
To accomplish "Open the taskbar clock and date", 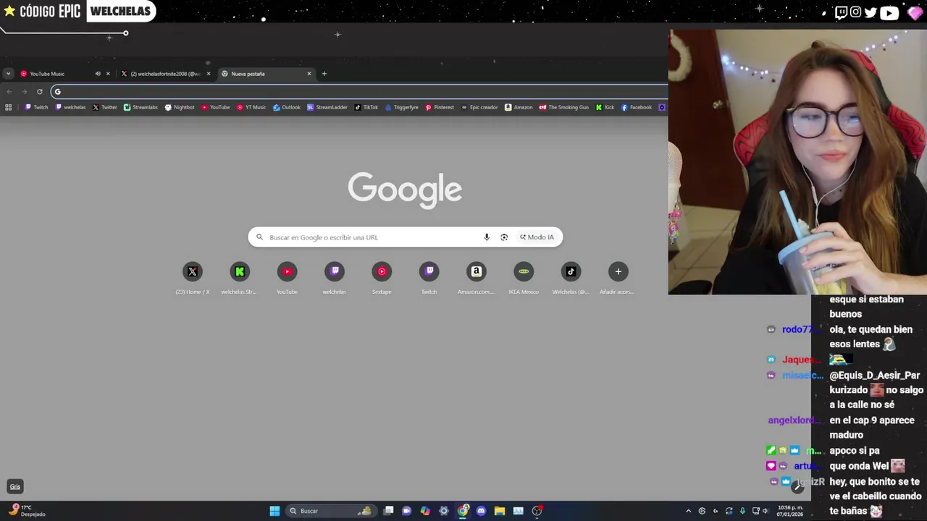I will coord(790,511).
